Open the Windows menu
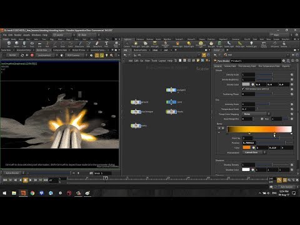The image size is (300, 225). pos(36,35)
